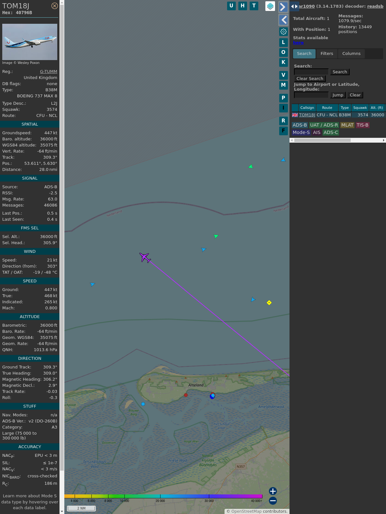Viewport: 386px width, 514px height.
Task: Toggle the U button at map top
Action: pyautogui.click(x=231, y=6)
